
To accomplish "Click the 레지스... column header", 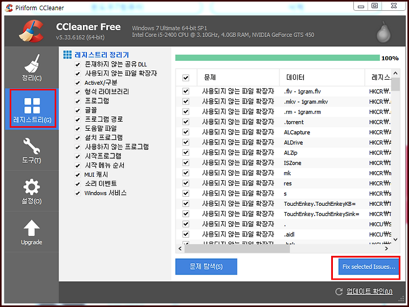I will pyautogui.click(x=378, y=77).
